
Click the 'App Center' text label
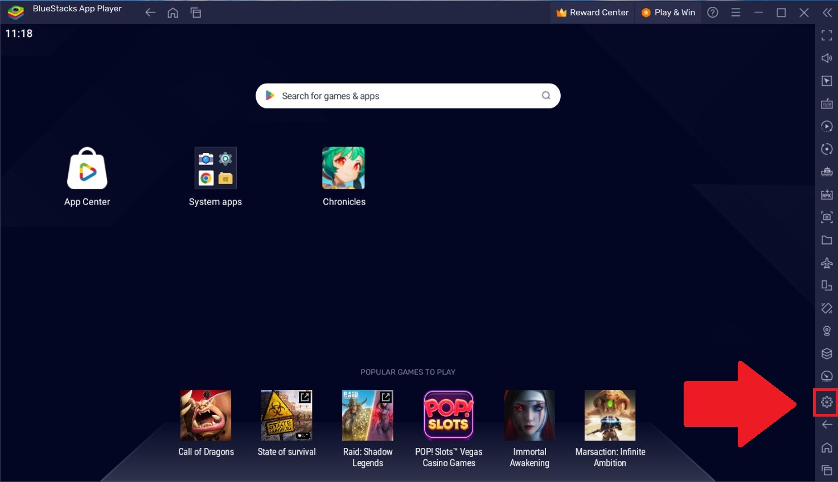coord(87,202)
